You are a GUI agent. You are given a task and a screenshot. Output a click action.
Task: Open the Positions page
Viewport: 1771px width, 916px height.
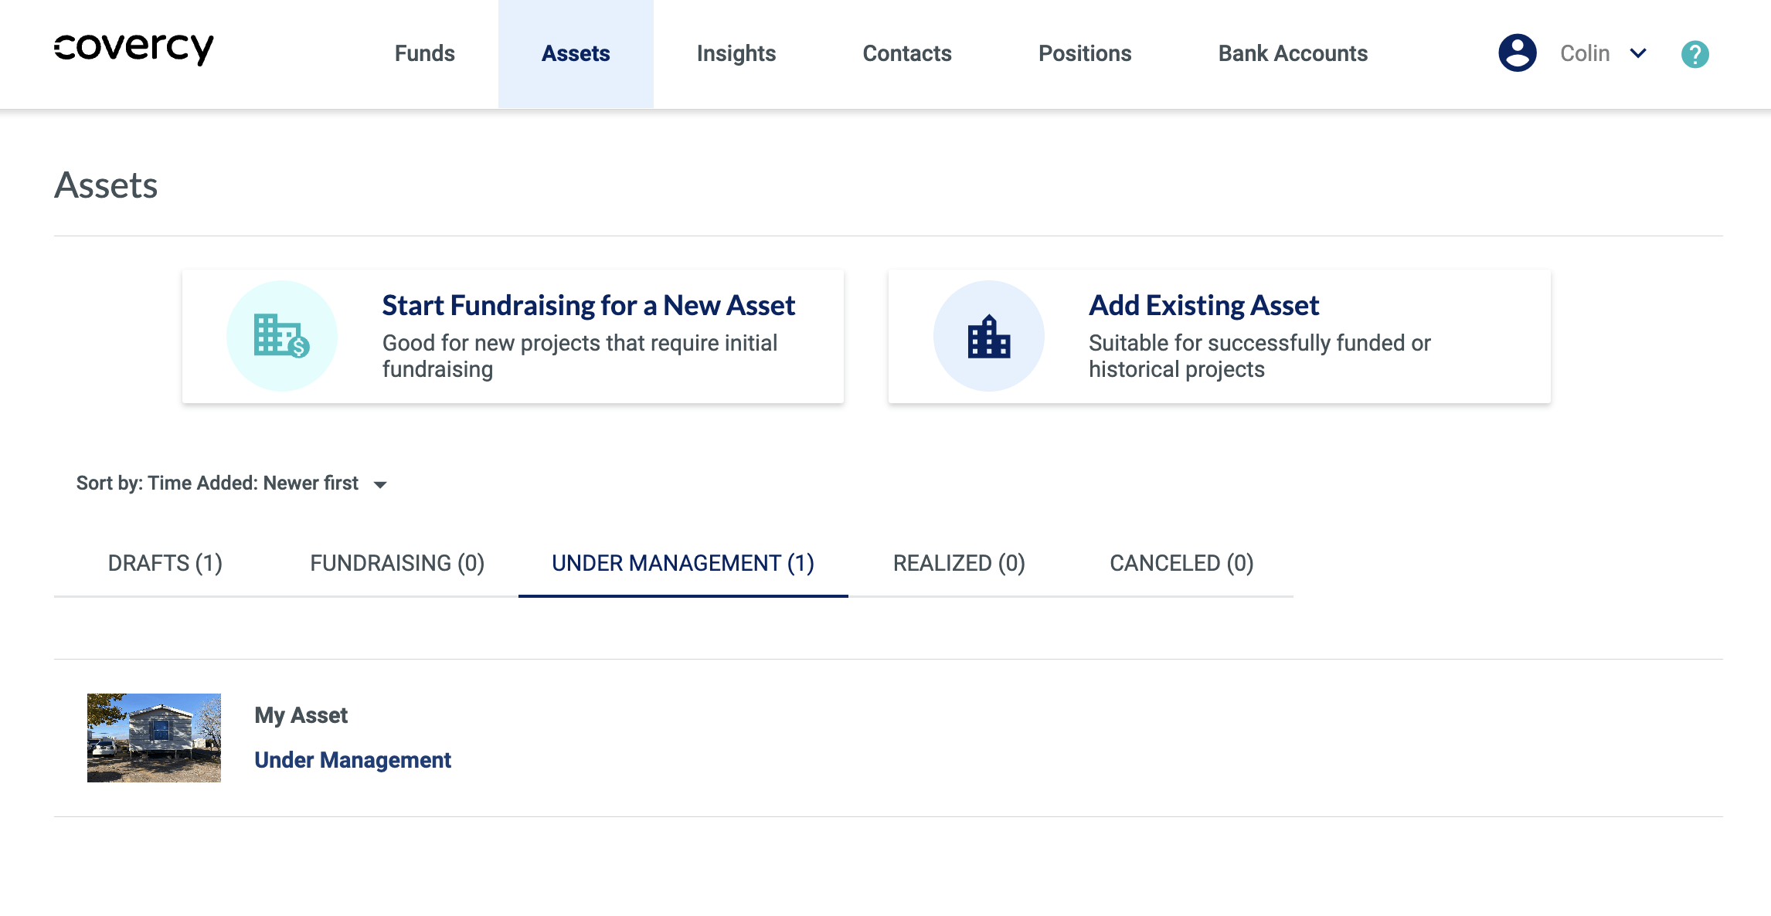pos(1084,53)
